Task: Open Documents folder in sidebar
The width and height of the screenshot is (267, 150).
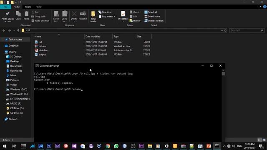Action: 16,66
